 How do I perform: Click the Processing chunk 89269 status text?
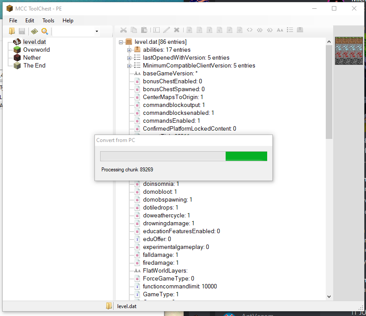point(127,170)
